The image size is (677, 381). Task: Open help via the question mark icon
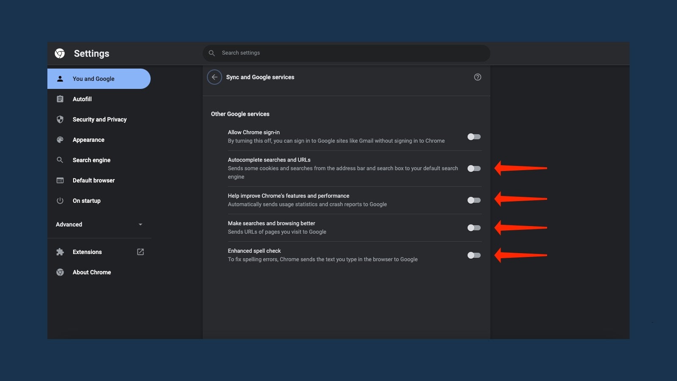[x=478, y=77]
